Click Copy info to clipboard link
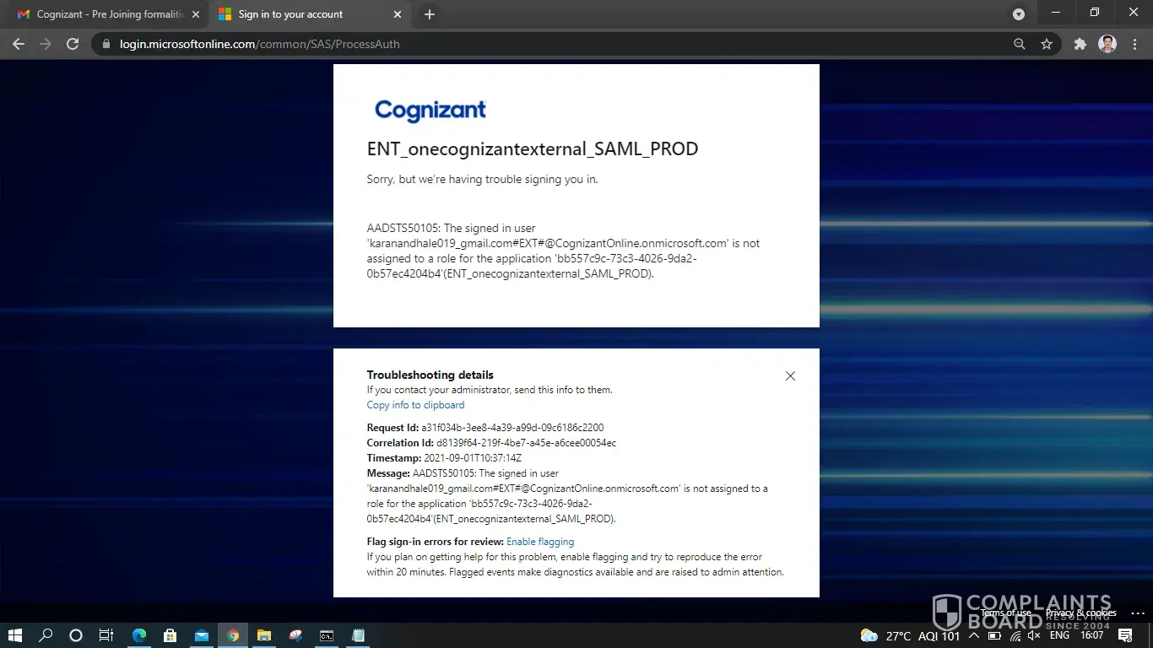The height and width of the screenshot is (648, 1153). [x=415, y=405]
